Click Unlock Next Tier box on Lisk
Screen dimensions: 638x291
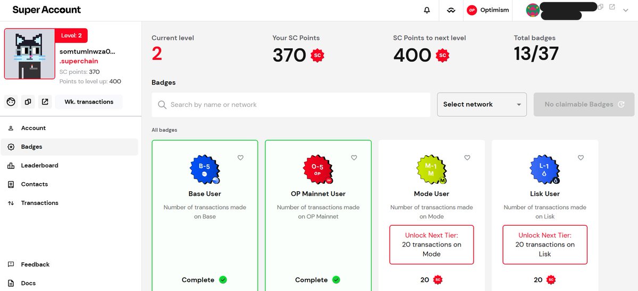tap(545, 245)
